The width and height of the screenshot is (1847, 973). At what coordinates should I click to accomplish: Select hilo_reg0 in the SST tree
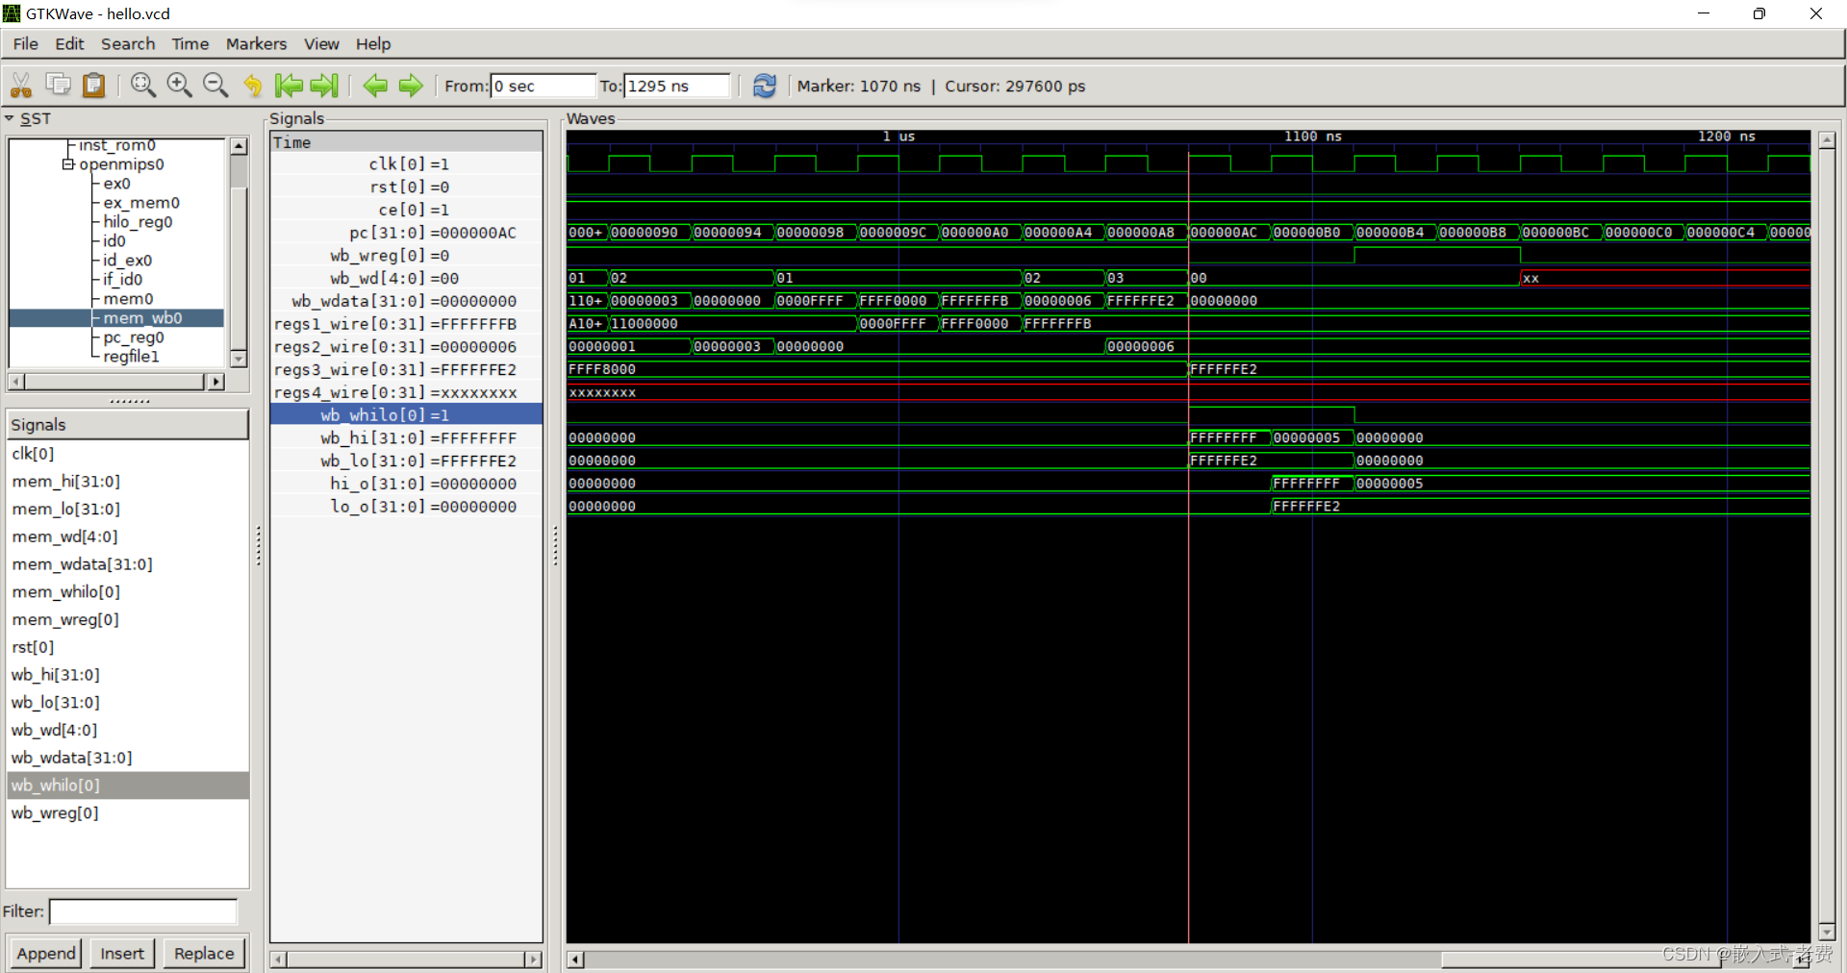[x=138, y=222]
